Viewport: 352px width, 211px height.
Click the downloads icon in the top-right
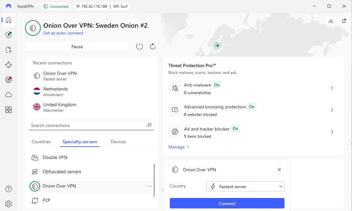click(x=331, y=21)
